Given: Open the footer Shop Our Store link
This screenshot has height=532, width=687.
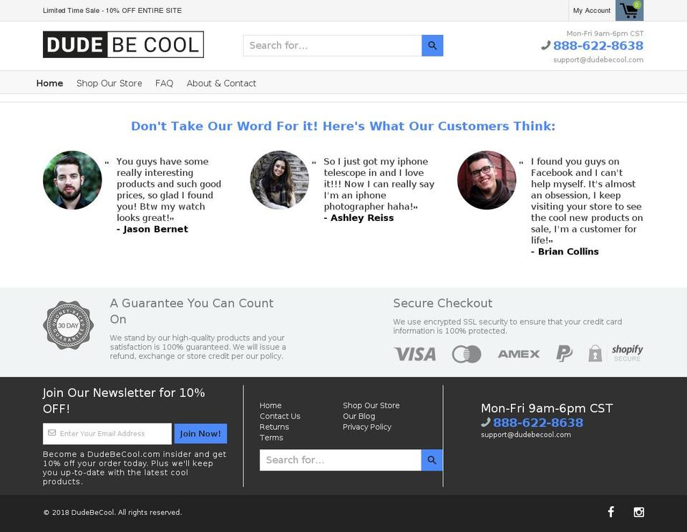Looking at the screenshot, I should coord(371,405).
